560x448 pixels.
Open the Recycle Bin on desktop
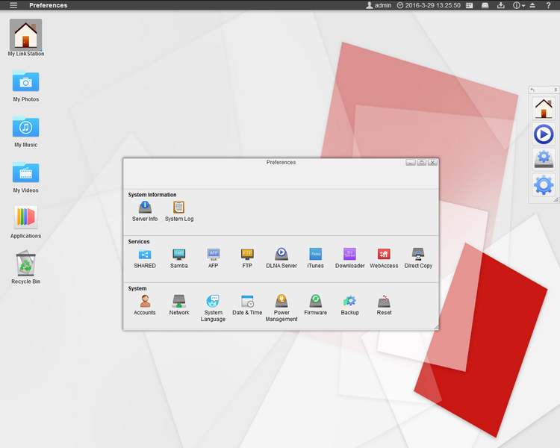(x=25, y=264)
